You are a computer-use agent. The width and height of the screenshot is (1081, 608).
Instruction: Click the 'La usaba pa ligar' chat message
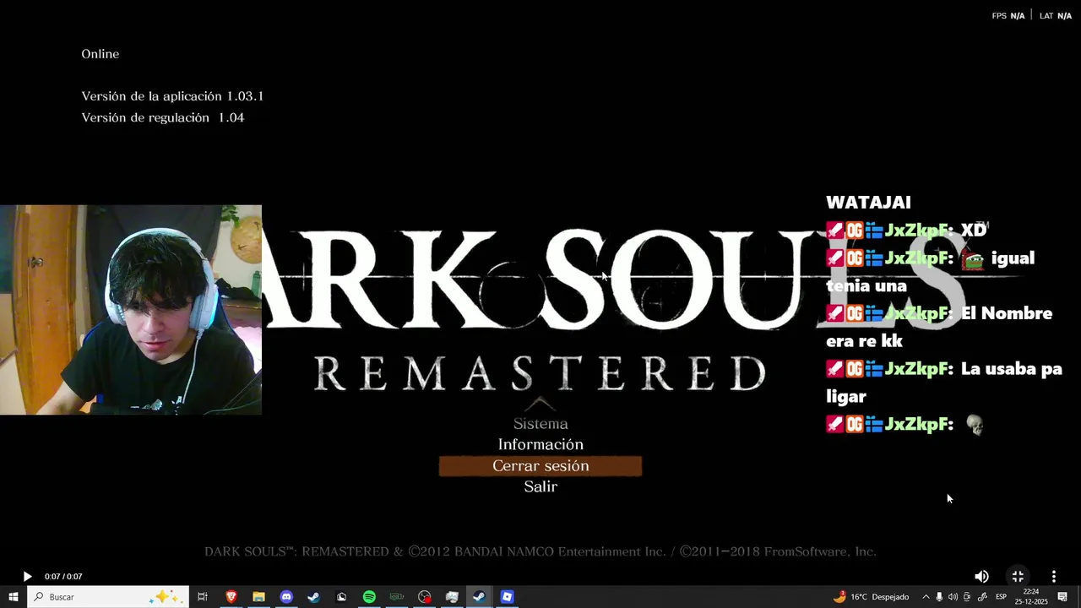point(944,383)
